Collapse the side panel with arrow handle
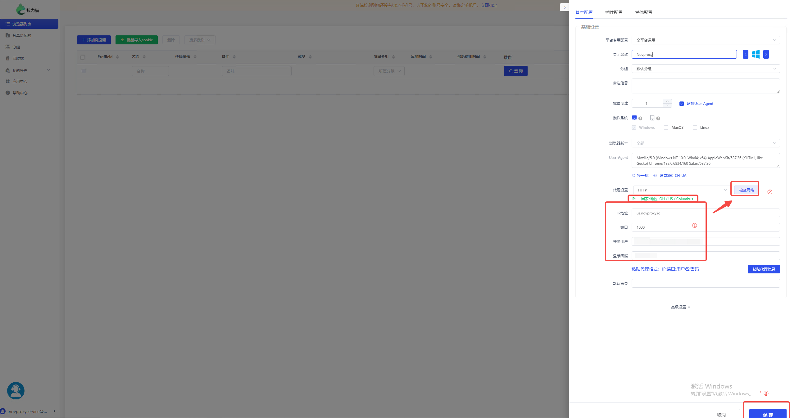Image resolution: width=790 pixels, height=418 pixels. click(x=565, y=7)
